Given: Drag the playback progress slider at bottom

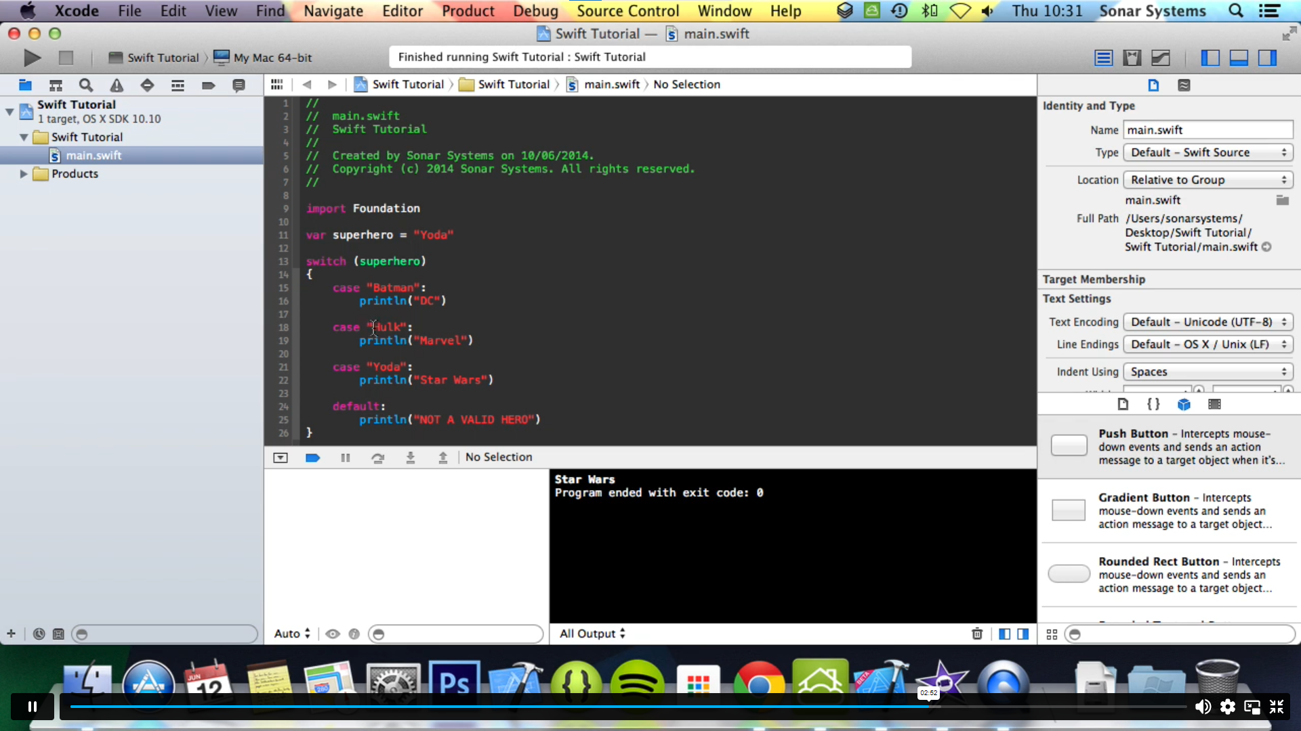Looking at the screenshot, I should point(928,706).
